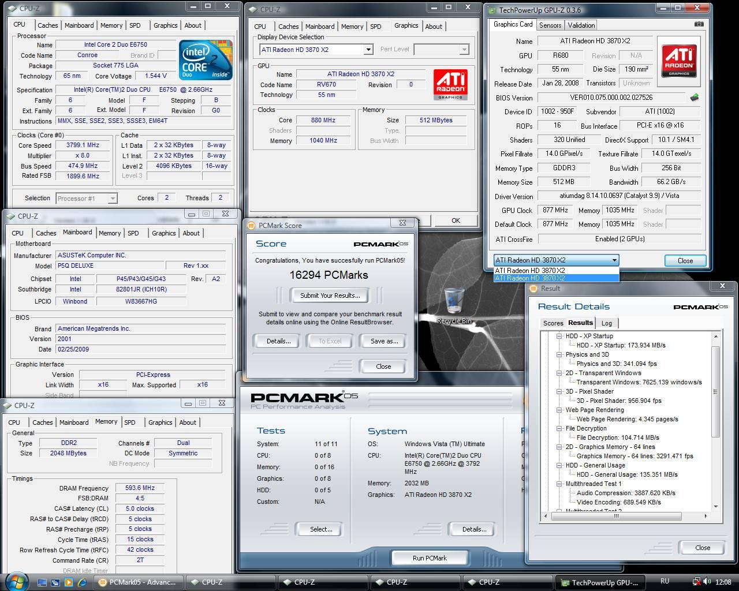Collapse the Web Page Rendering node
739x591 pixels.
pyautogui.click(x=559, y=410)
